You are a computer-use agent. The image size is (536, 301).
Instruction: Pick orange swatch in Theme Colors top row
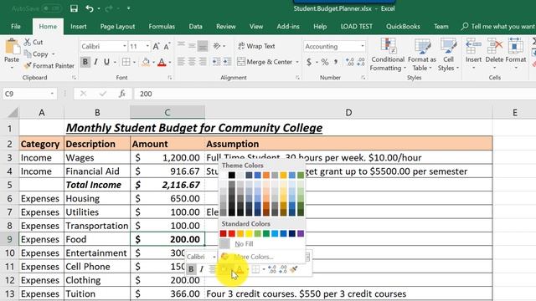(266, 175)
